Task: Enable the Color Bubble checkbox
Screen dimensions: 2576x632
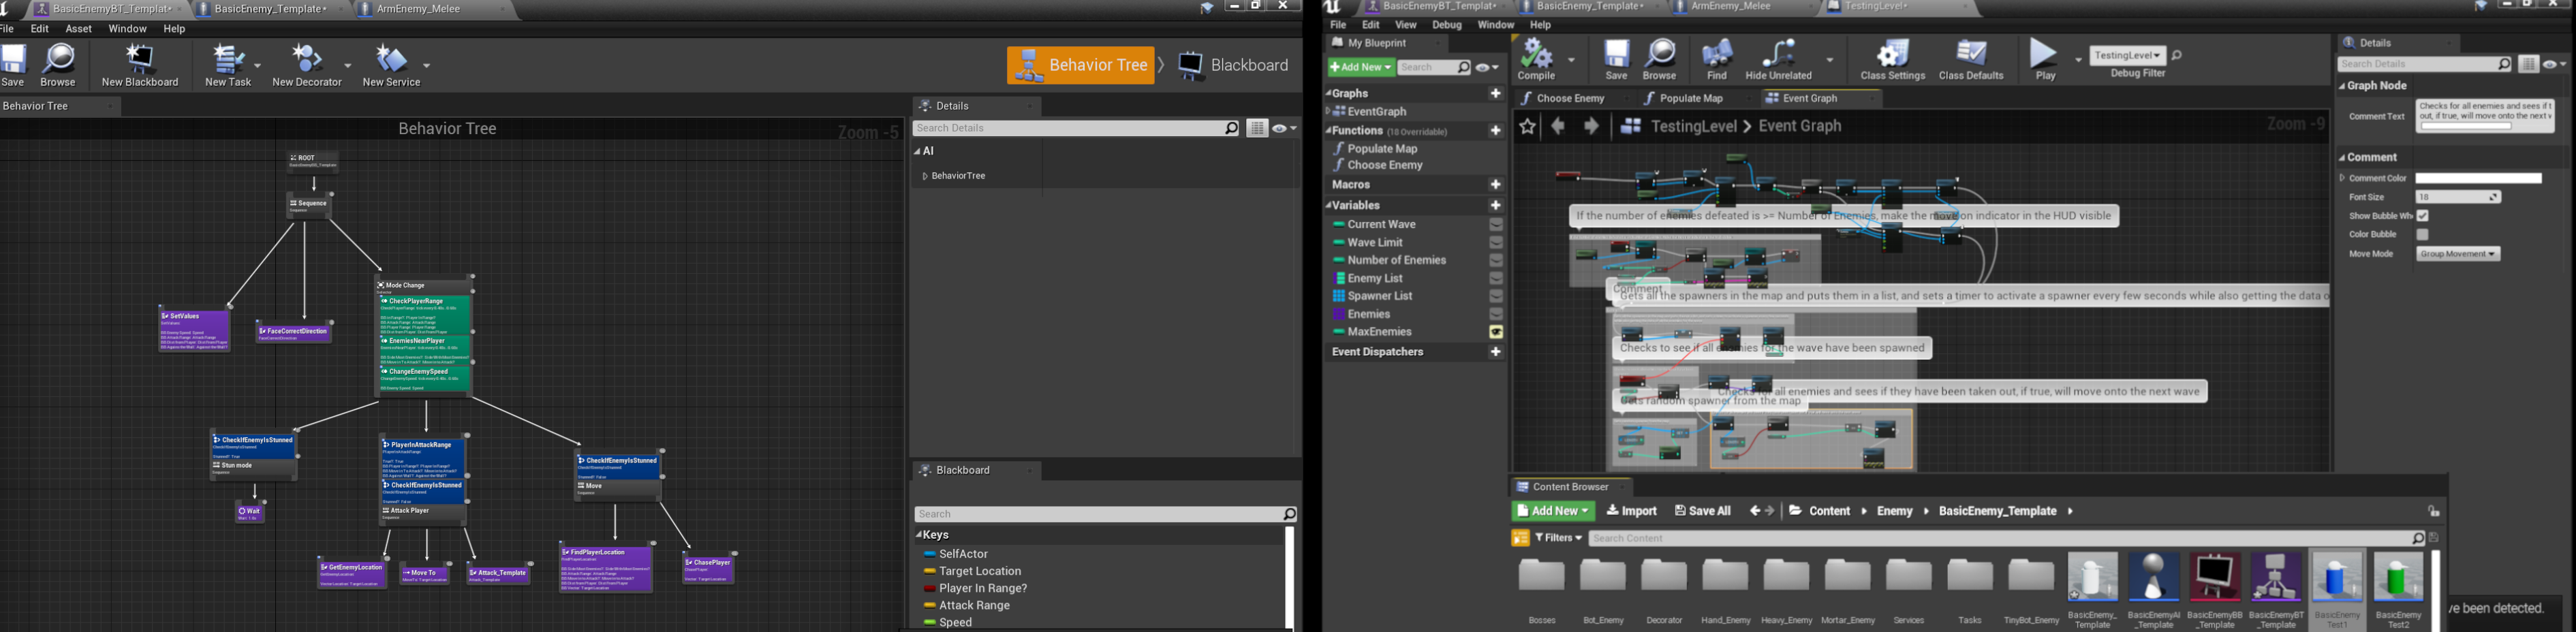Action: 2423,235
